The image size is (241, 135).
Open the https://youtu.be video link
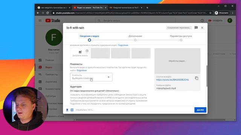pos(172,80)
